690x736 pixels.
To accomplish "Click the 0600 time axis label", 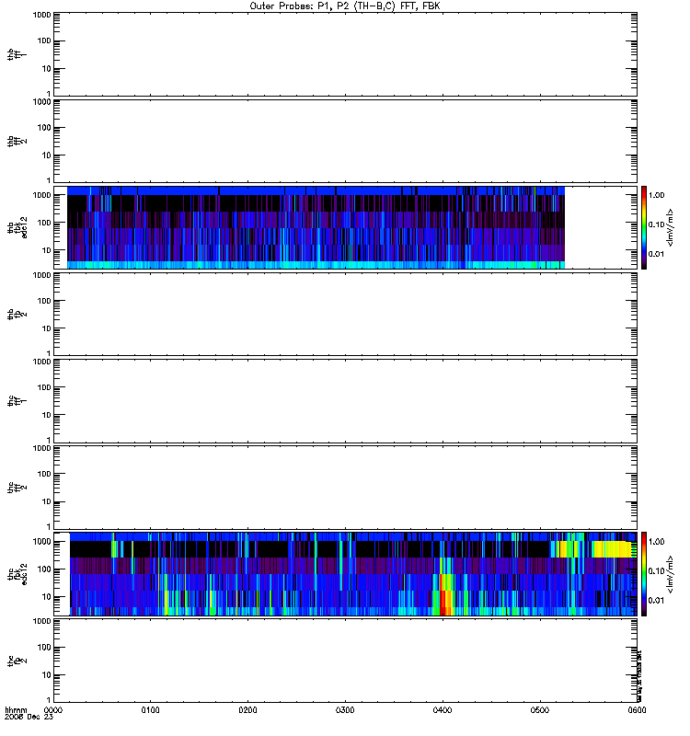I will (637, 710).
